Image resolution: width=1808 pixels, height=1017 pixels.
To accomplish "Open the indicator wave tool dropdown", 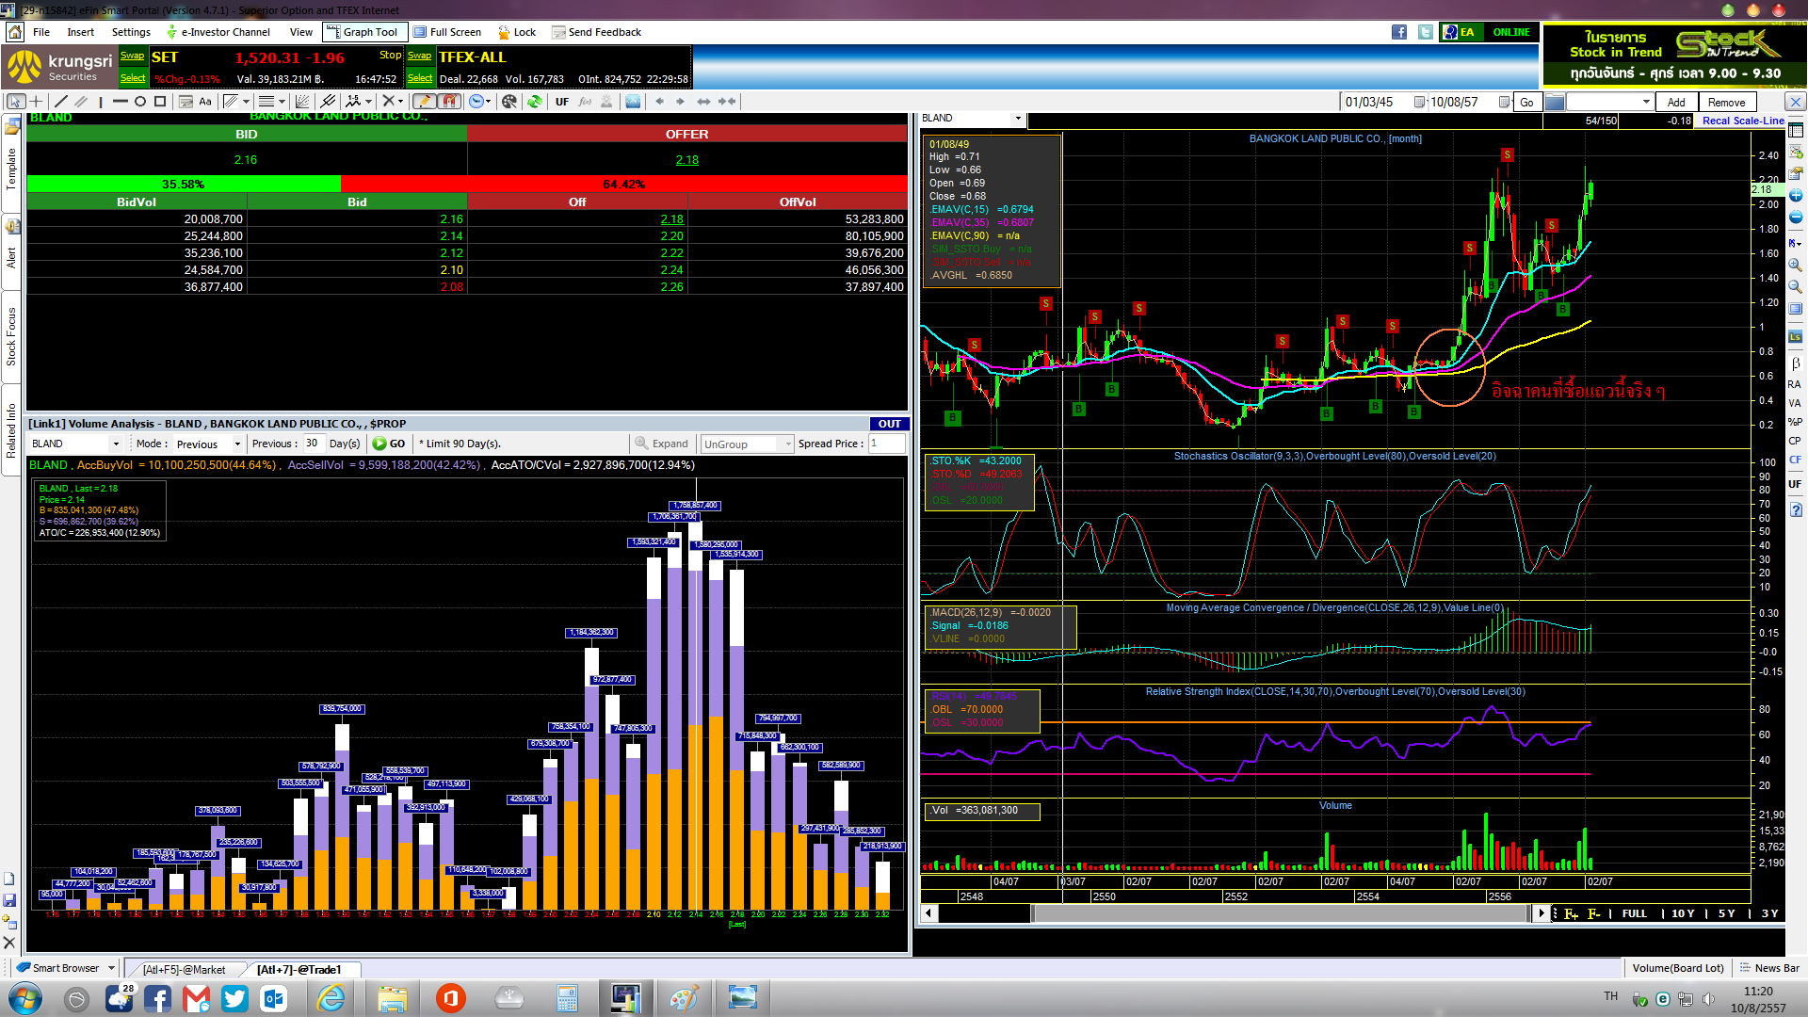I will (368, 102).
